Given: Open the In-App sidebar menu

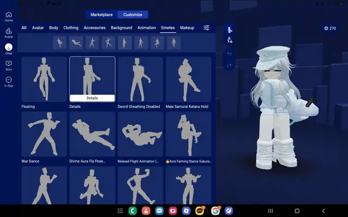Looking at the screenshot, I should coord(9,82).
